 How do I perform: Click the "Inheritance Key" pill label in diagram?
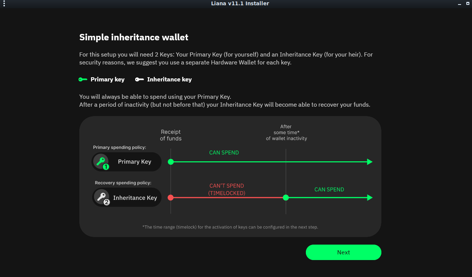click(x=135, y=198)
